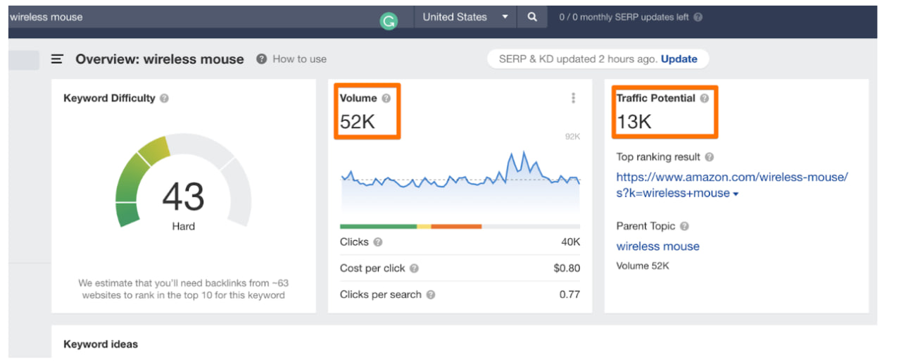Open the hamburger menu beside Overview
This screenshot has height=362, width=901.
(57, 59)
